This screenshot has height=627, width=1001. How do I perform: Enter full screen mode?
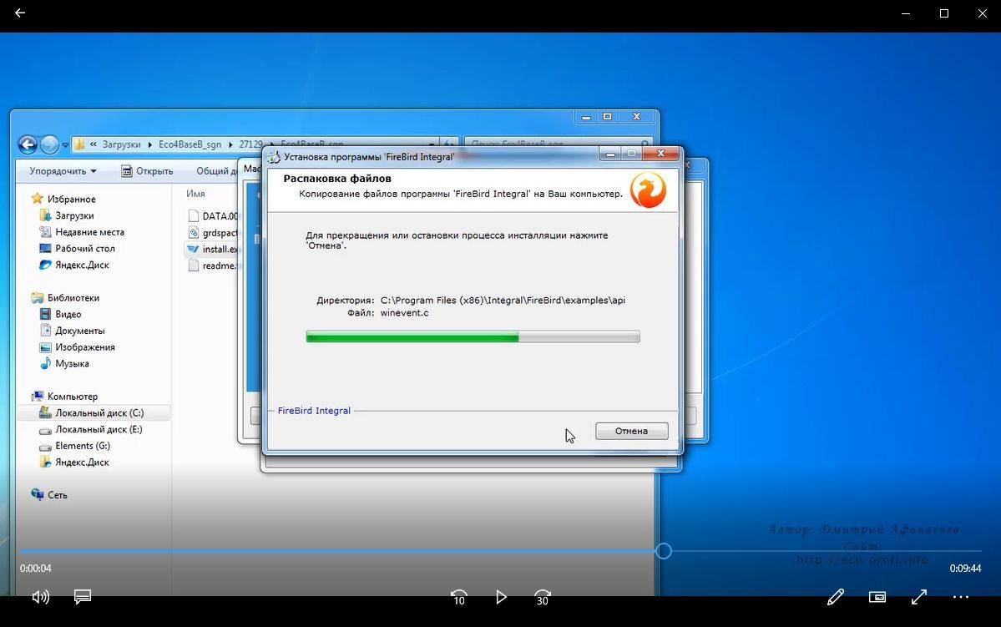click(x=919, y=597)
